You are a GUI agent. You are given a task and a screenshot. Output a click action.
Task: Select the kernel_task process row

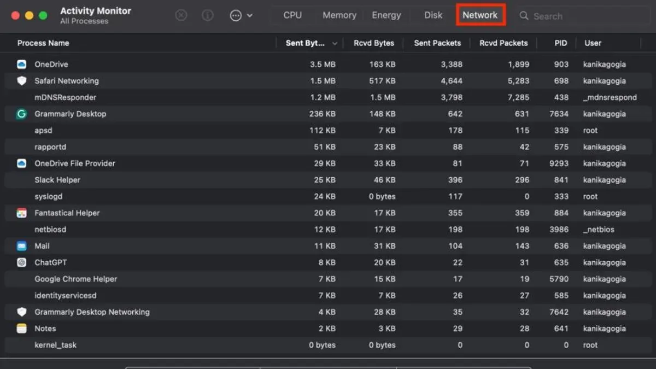[328, 345]
